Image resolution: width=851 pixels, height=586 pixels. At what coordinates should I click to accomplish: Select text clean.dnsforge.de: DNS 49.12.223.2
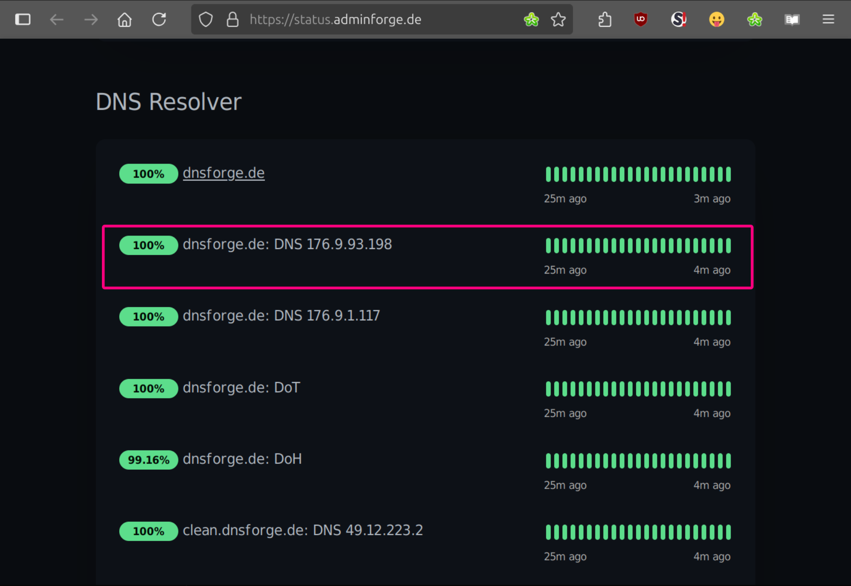coord(303,530)
